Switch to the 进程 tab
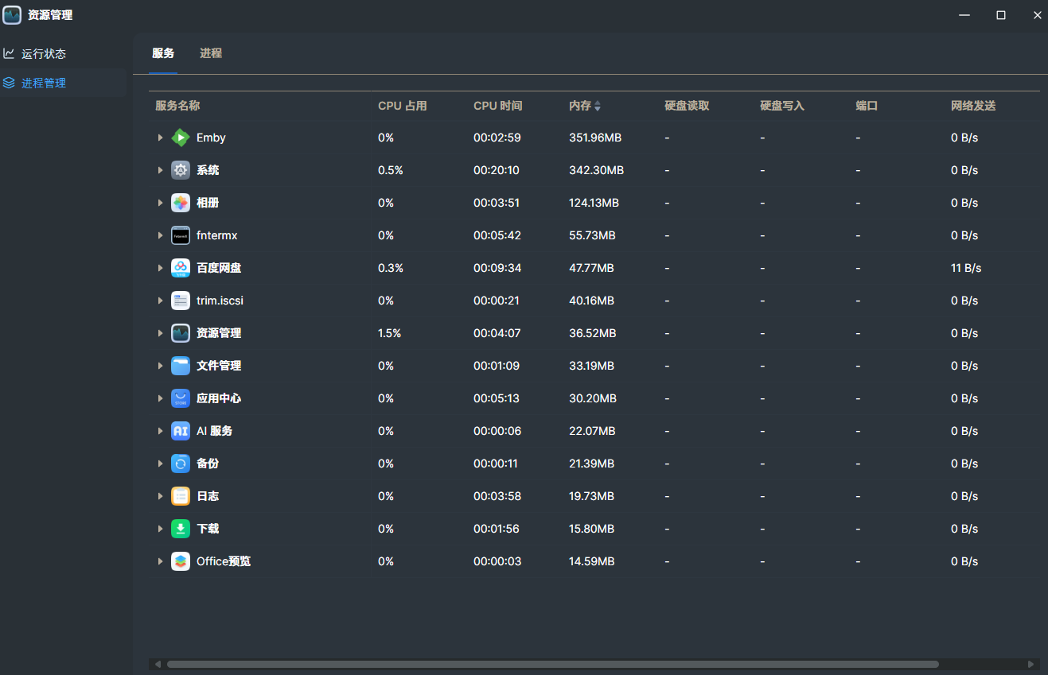 [211, 53]
